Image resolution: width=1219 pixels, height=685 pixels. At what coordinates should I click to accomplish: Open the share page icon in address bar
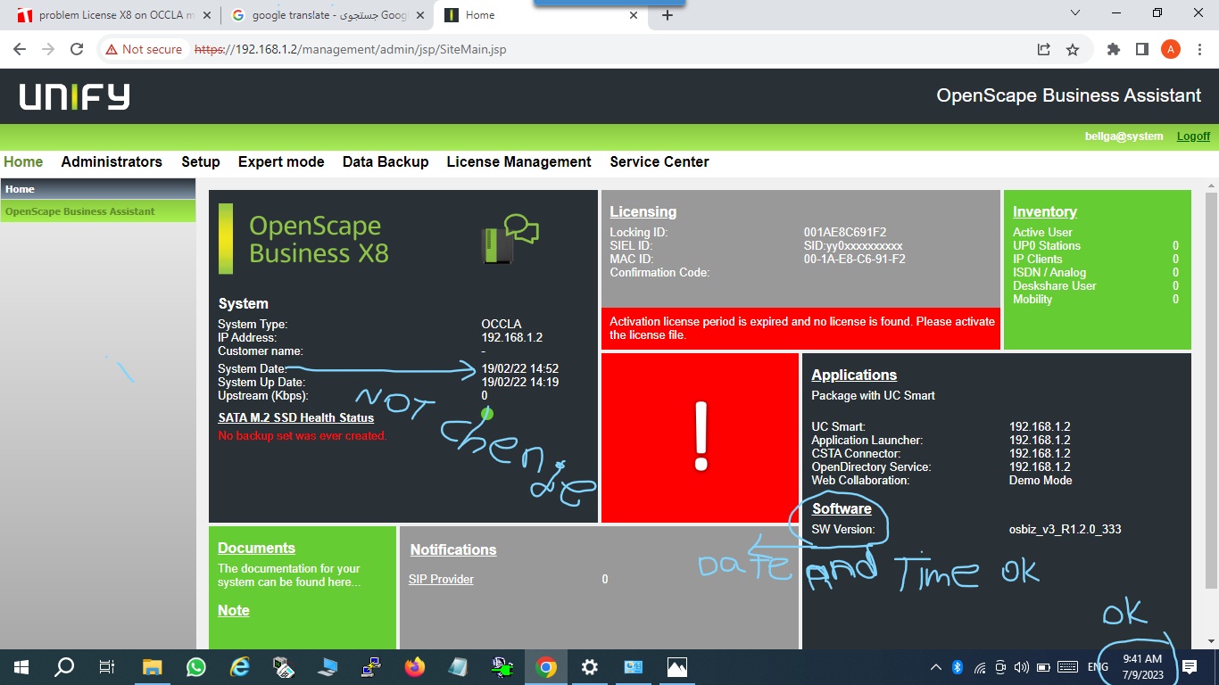[x=1043, y=50]
